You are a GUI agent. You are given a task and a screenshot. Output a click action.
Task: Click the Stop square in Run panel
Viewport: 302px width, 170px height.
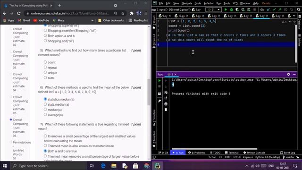159,86
